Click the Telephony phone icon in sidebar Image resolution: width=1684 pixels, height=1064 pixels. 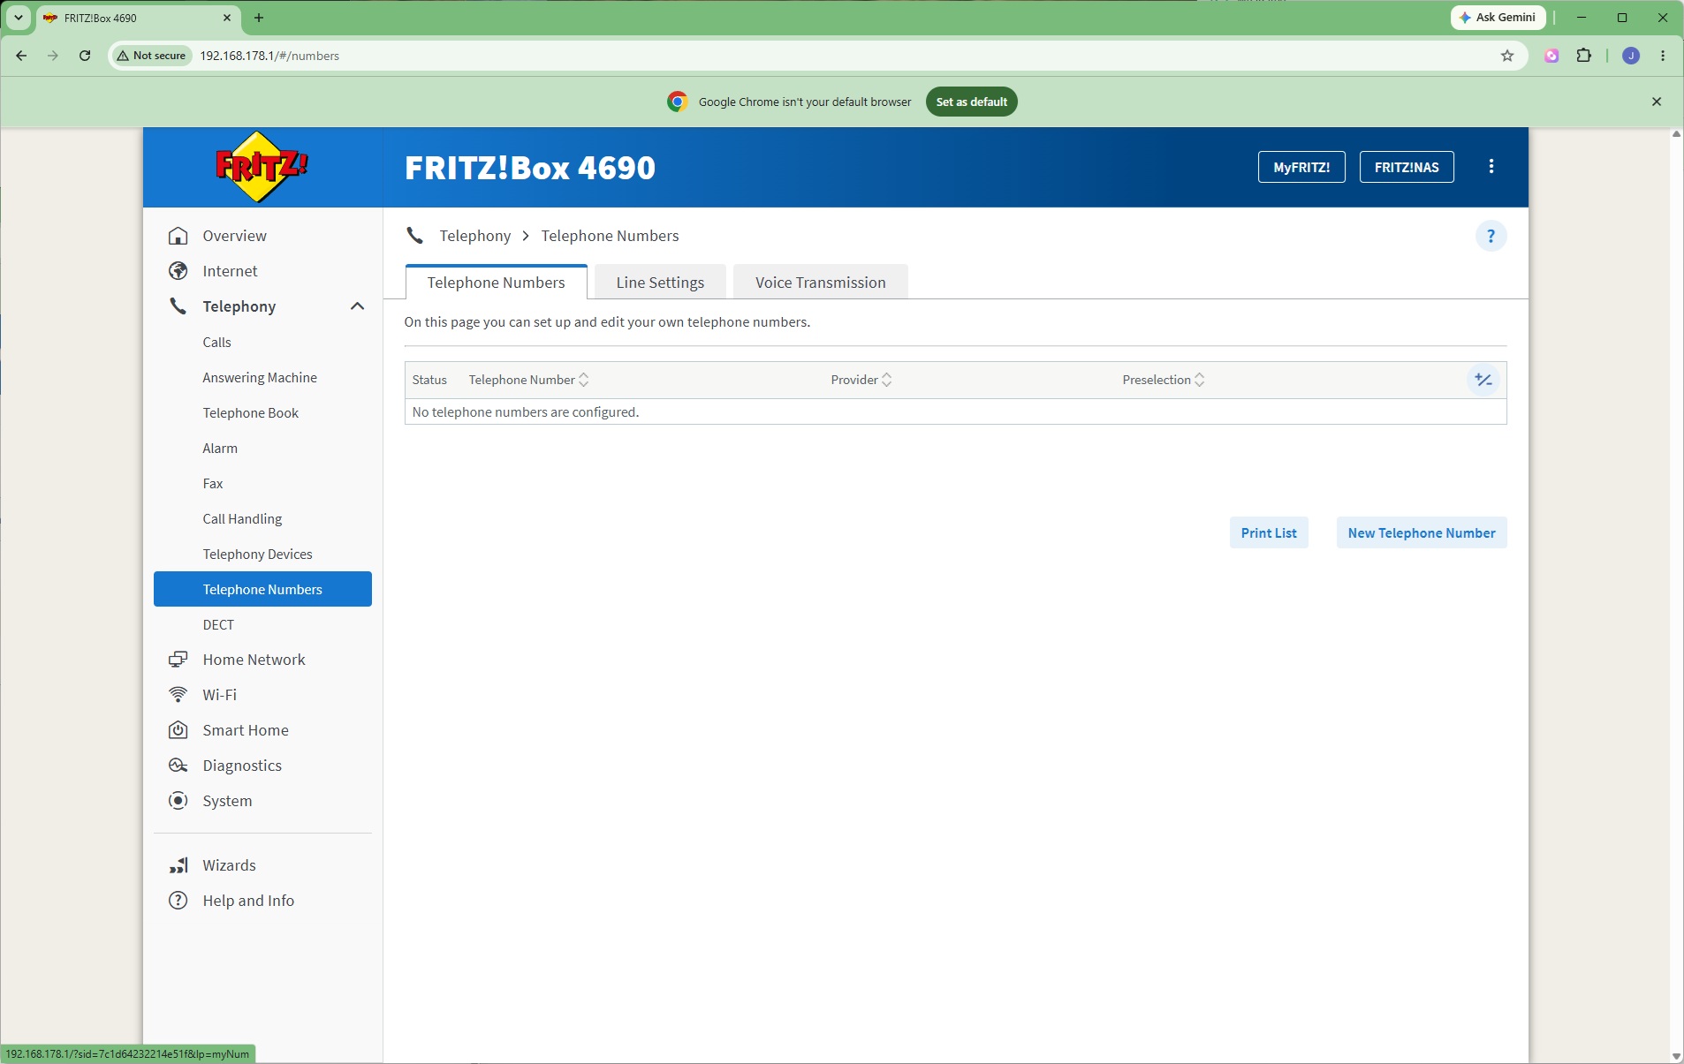click(x=178, y=306)
